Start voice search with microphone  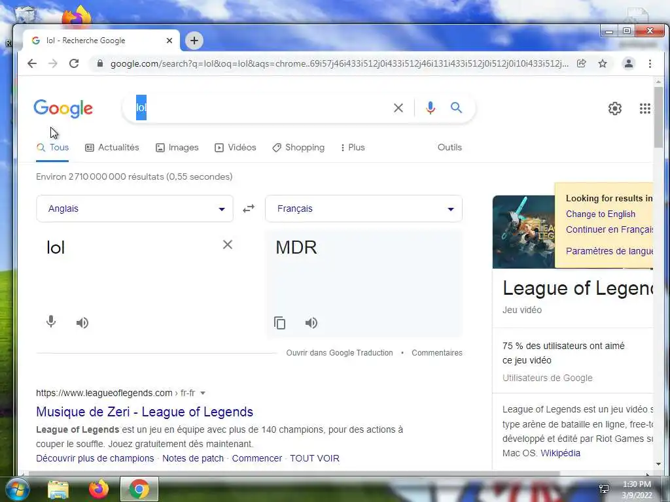point(431,108)
